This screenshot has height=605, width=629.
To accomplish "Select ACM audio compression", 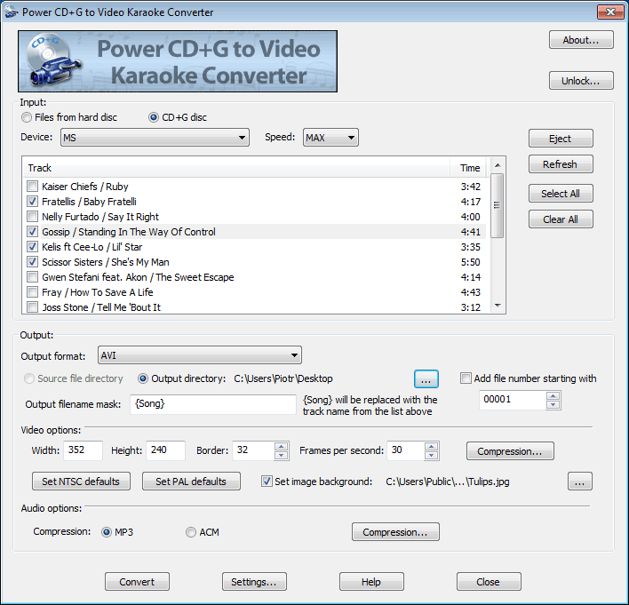I will tap(191, 532).
